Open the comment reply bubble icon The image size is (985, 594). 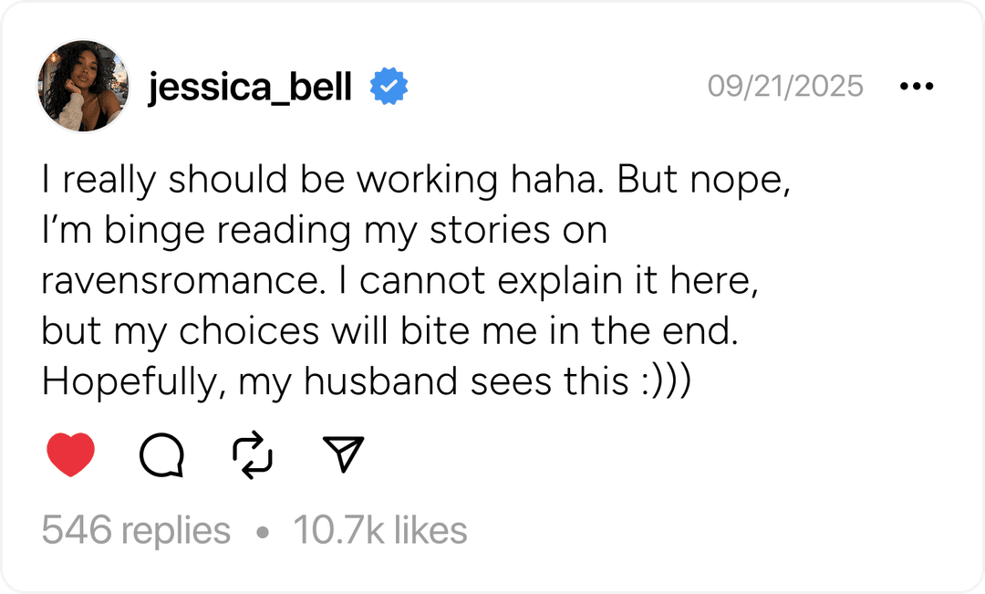tap(161, 453)
